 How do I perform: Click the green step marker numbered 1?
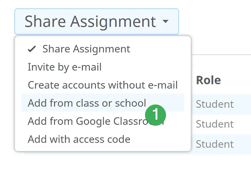coord(156,115)
